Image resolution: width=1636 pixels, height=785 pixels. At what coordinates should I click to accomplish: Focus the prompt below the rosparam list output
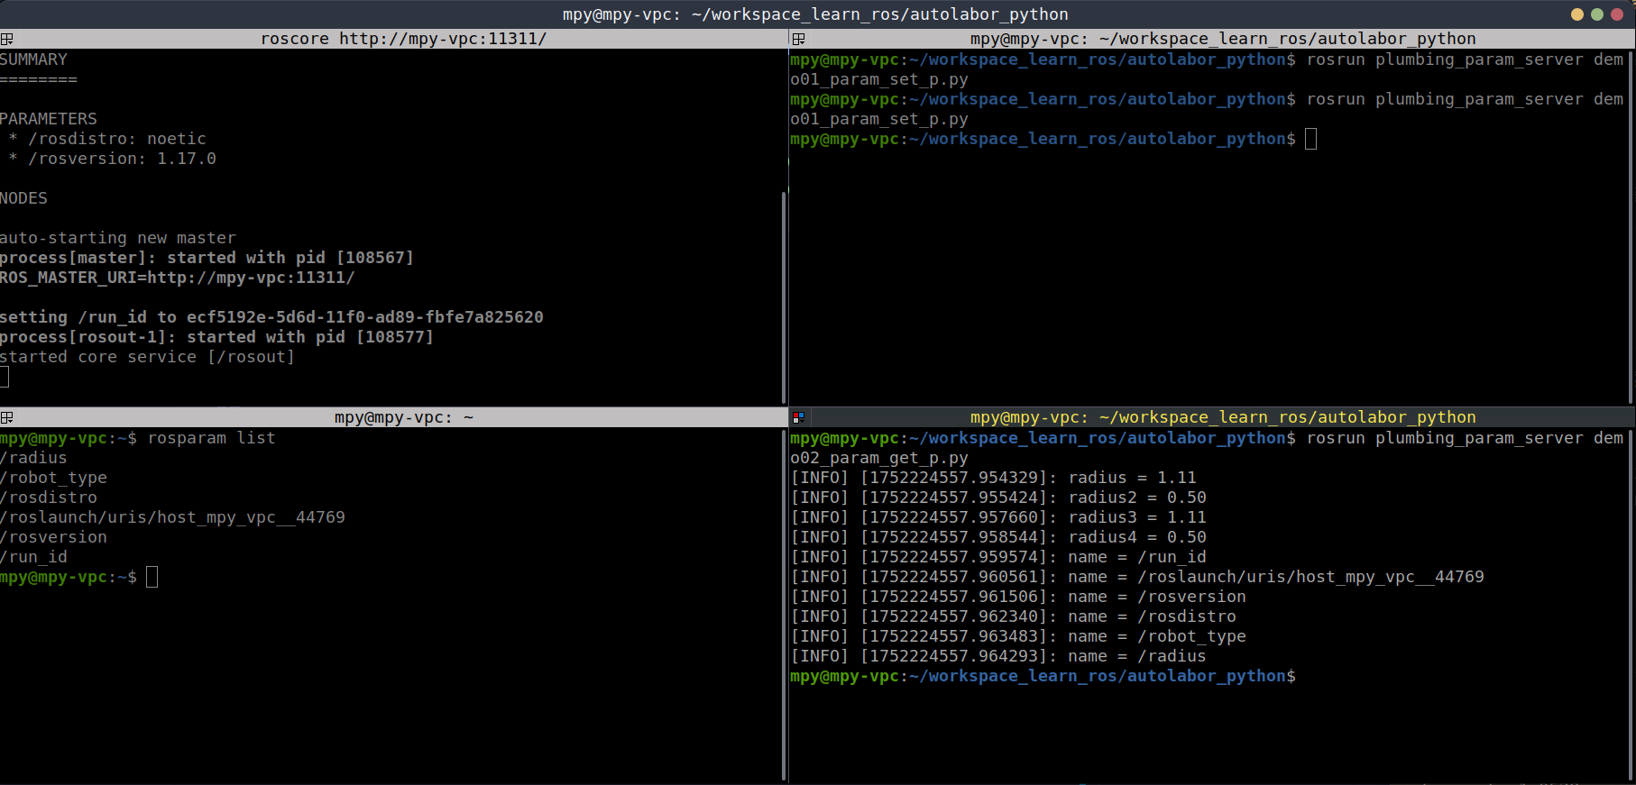pyautogui.click(x=152, y=577)
